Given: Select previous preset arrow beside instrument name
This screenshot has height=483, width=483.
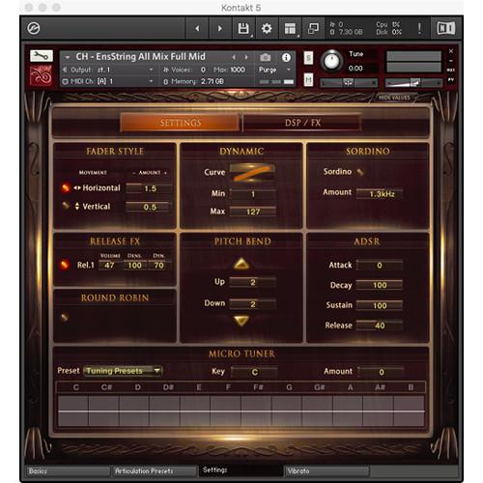Looking at the screenshot, I should 234,57.
